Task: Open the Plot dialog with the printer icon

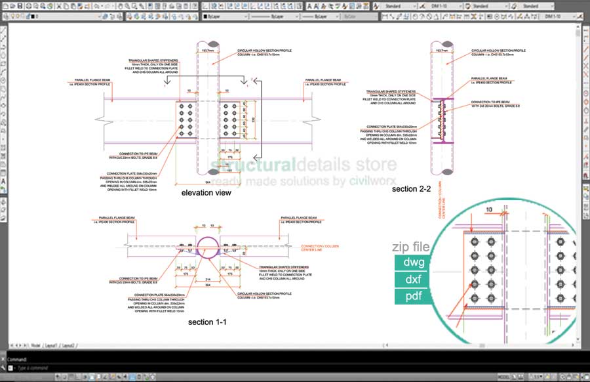Action: [28, 6]
